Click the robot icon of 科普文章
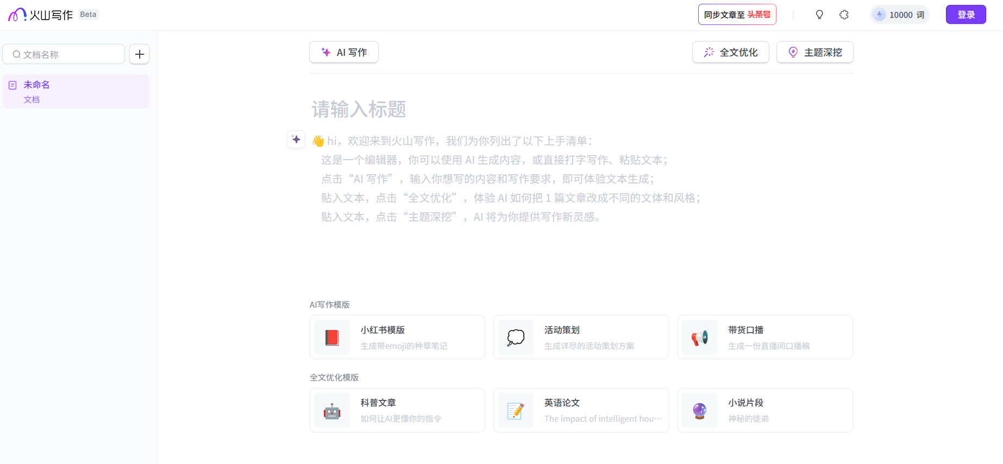1003x464 pixels. coord(332,411)
